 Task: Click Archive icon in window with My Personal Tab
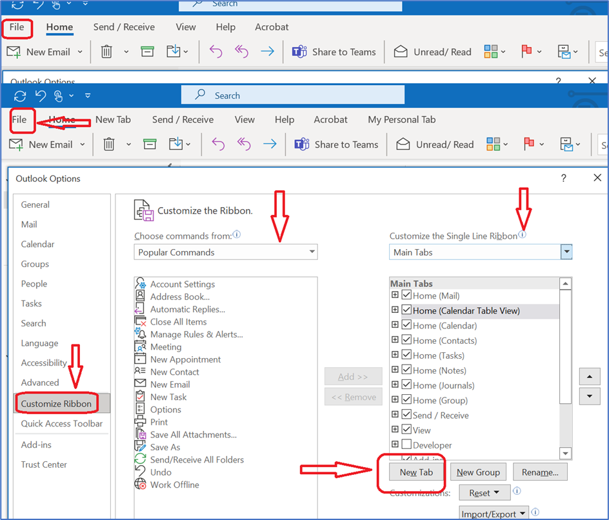click(150, 144)
